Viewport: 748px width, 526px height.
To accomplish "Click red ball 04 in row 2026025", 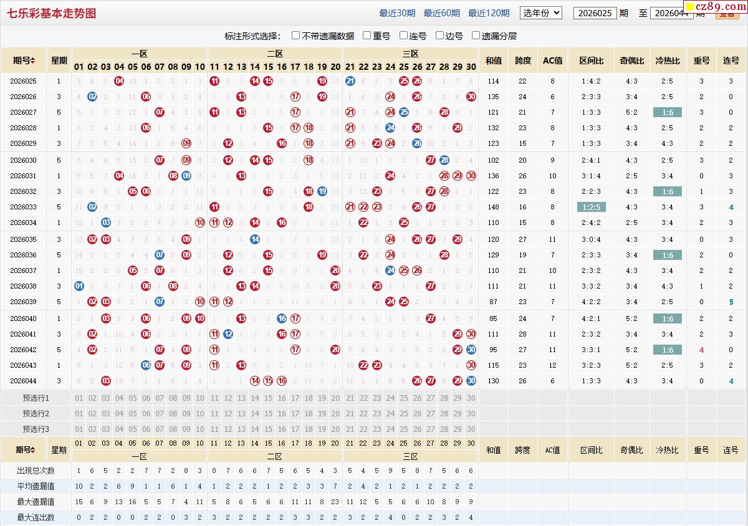I will pos(119,81).
